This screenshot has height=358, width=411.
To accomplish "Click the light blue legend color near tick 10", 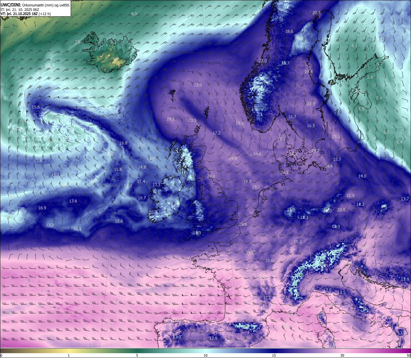I will point(205,351).
